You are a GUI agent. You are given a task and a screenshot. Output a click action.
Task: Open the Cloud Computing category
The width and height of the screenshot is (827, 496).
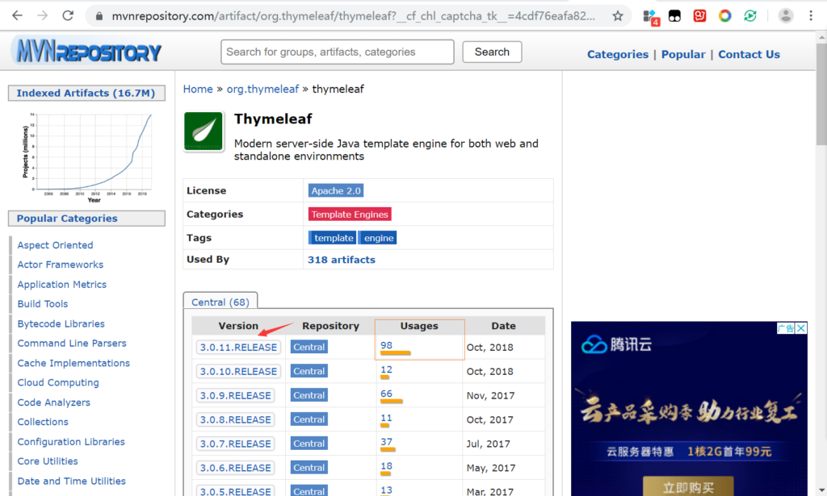58,383
